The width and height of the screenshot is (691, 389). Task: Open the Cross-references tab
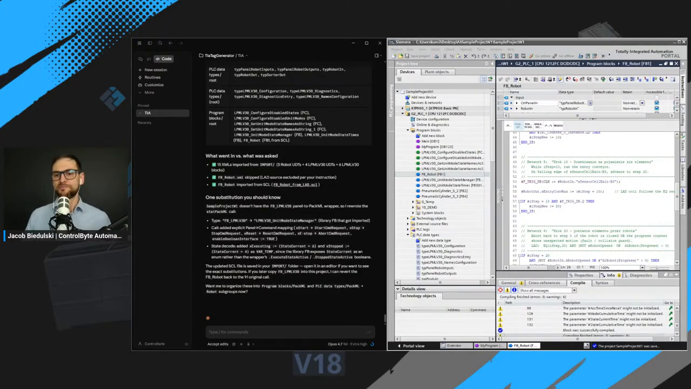click(544, 283)
